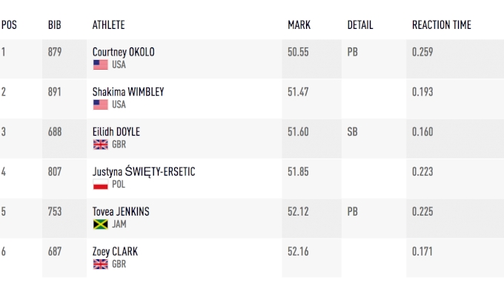Sort by the BIB column header
Viewport: 504px width, 283px height.
[x=54, y=24]
